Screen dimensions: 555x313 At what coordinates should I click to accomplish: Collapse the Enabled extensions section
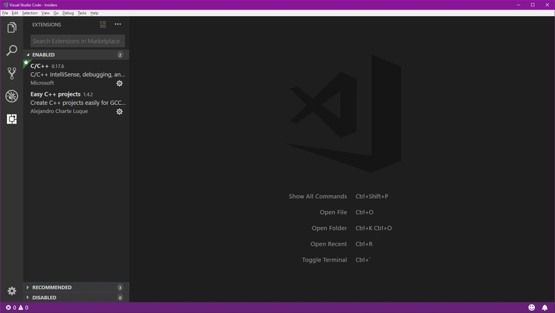click(43, 55)
